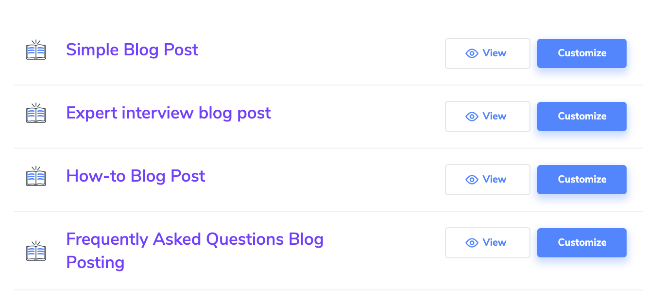Click the book icon beside Simple Blog Post
Image resolution: width=648 pixels, height=304 pixels.
(x=35, y=51)
